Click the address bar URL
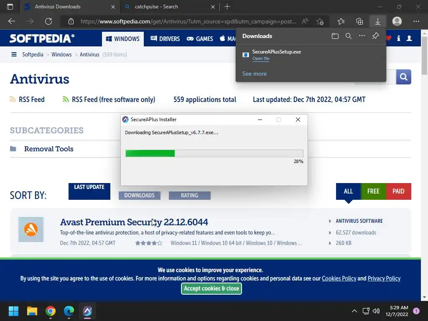Screen dimensions: 428x321 pos(189,21)
